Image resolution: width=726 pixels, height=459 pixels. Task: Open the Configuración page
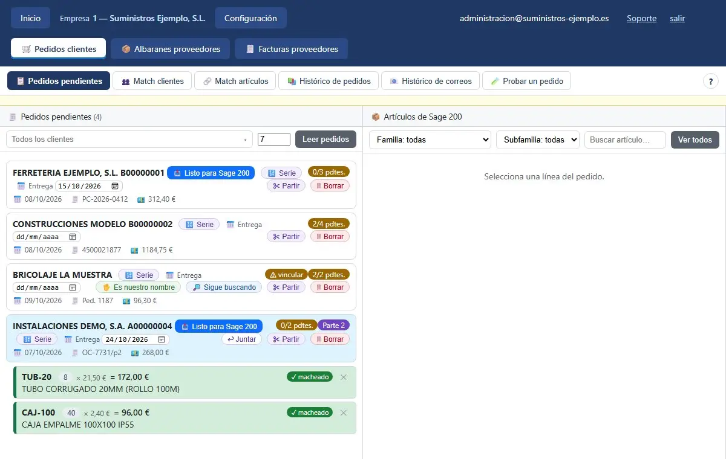point(250,18)
